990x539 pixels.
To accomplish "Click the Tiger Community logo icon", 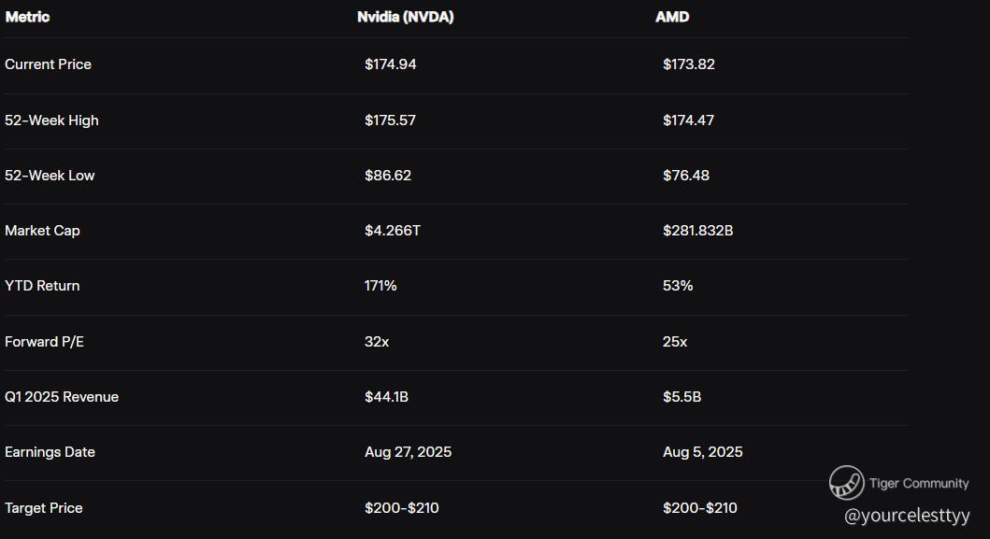I will pyautogui.click(x=846, y=482).
